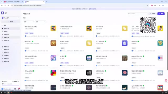Click the 扣子 logo icon
The height and width of the screenshot is (94, 168).
(x=2, y=13)
